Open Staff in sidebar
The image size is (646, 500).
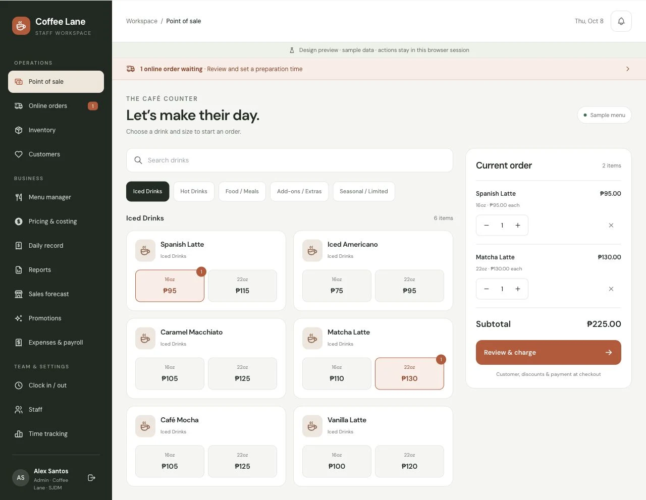click(x=56, y=410)
